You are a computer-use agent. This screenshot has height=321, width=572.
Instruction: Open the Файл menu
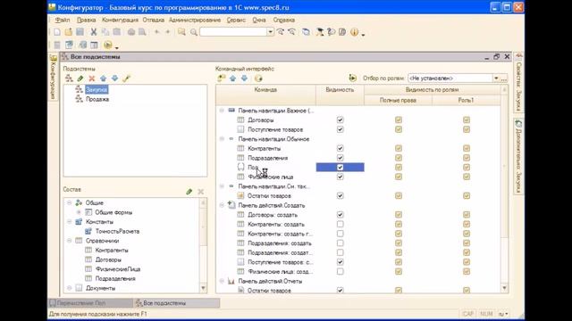point(63,20)
